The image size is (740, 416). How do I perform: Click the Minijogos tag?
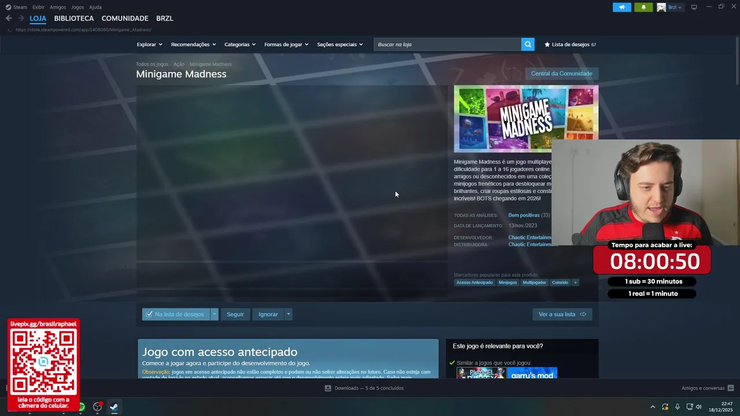(x=508, y=283)
